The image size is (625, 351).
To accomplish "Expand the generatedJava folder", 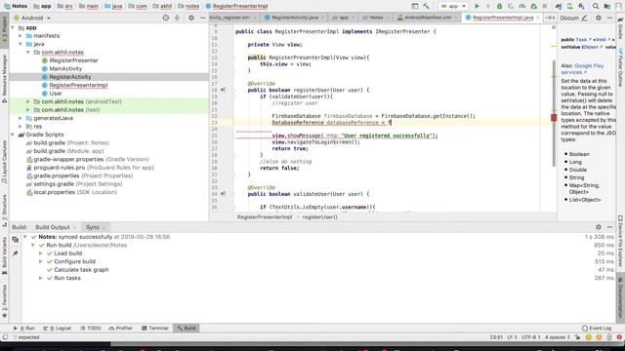I will [x=21, y=118].
